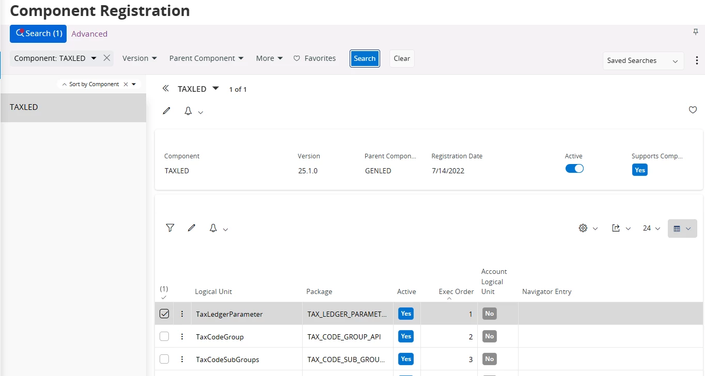Open the Sort by Component dropdown arrow
Screen dimensions: 705x376
point(134,84)
